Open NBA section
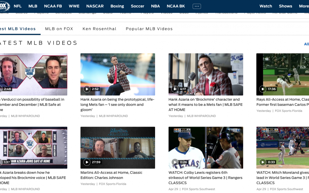The width and height of the screenshot is (309, 193). point(155,6)
